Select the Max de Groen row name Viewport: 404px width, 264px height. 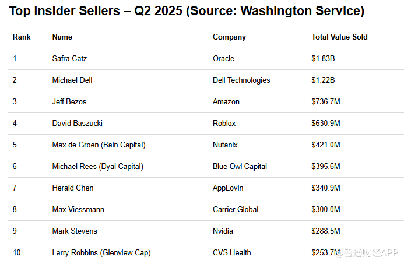point(99,145)
